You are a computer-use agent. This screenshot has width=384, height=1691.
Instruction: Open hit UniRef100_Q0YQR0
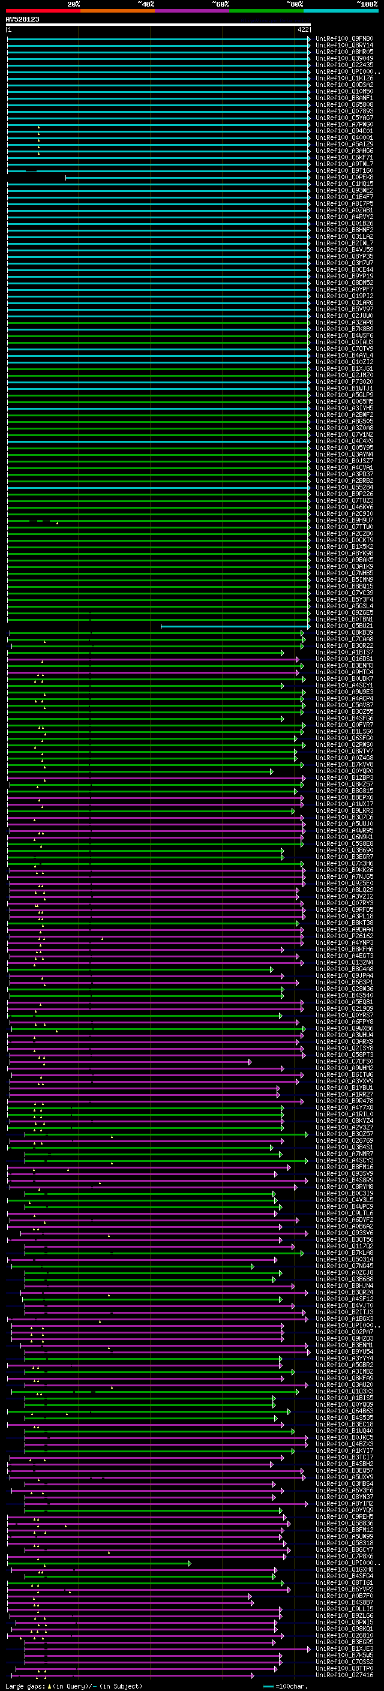coord(344,771)
